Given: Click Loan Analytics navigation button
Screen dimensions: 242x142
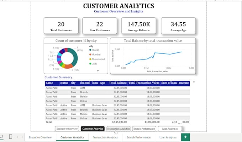Looking at the screenshot, I should coord(170,129).
